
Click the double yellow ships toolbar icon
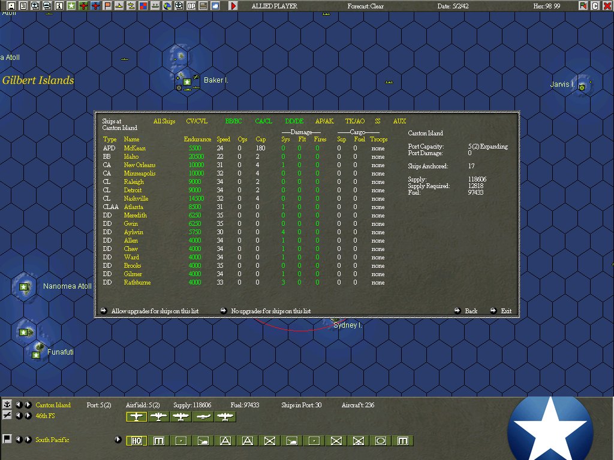coord(131,5)
